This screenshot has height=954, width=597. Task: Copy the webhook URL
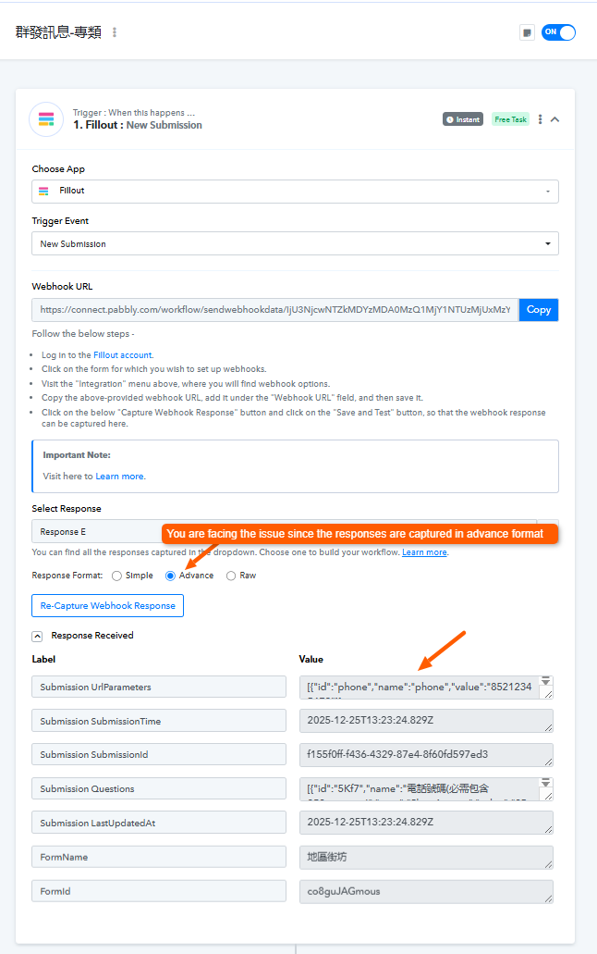coord(539,310)
